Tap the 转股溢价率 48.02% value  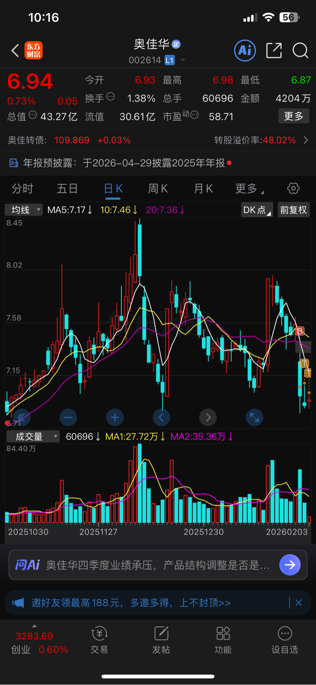point(279,140)
